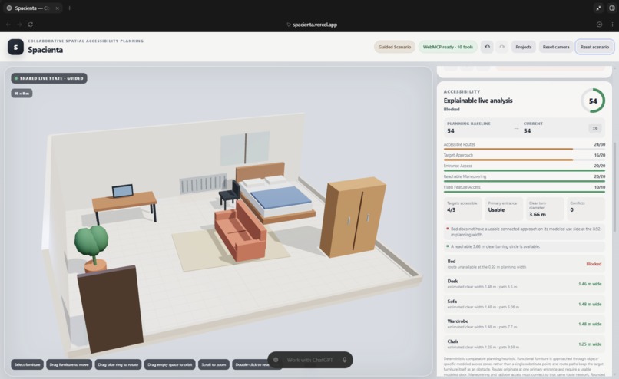Open the Projects menu
619x379 pixels.
click(x=524, y=47)
